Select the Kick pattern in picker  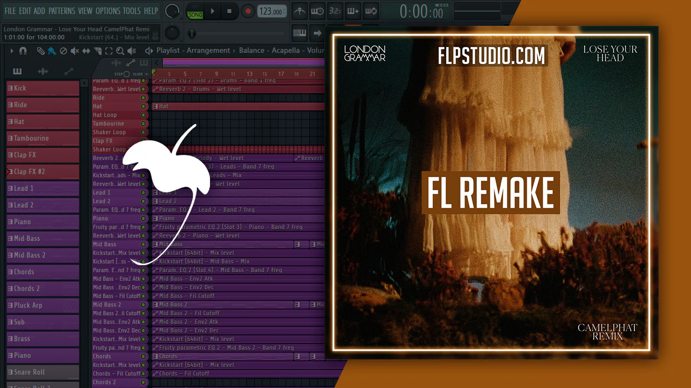click(43, 88)
